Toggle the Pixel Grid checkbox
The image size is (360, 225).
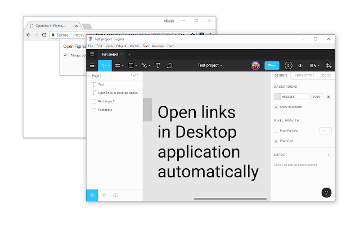[276, 141]
